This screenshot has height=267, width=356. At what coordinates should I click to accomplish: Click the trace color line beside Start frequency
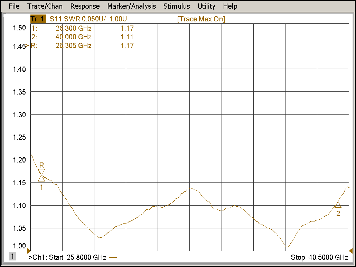113,257
